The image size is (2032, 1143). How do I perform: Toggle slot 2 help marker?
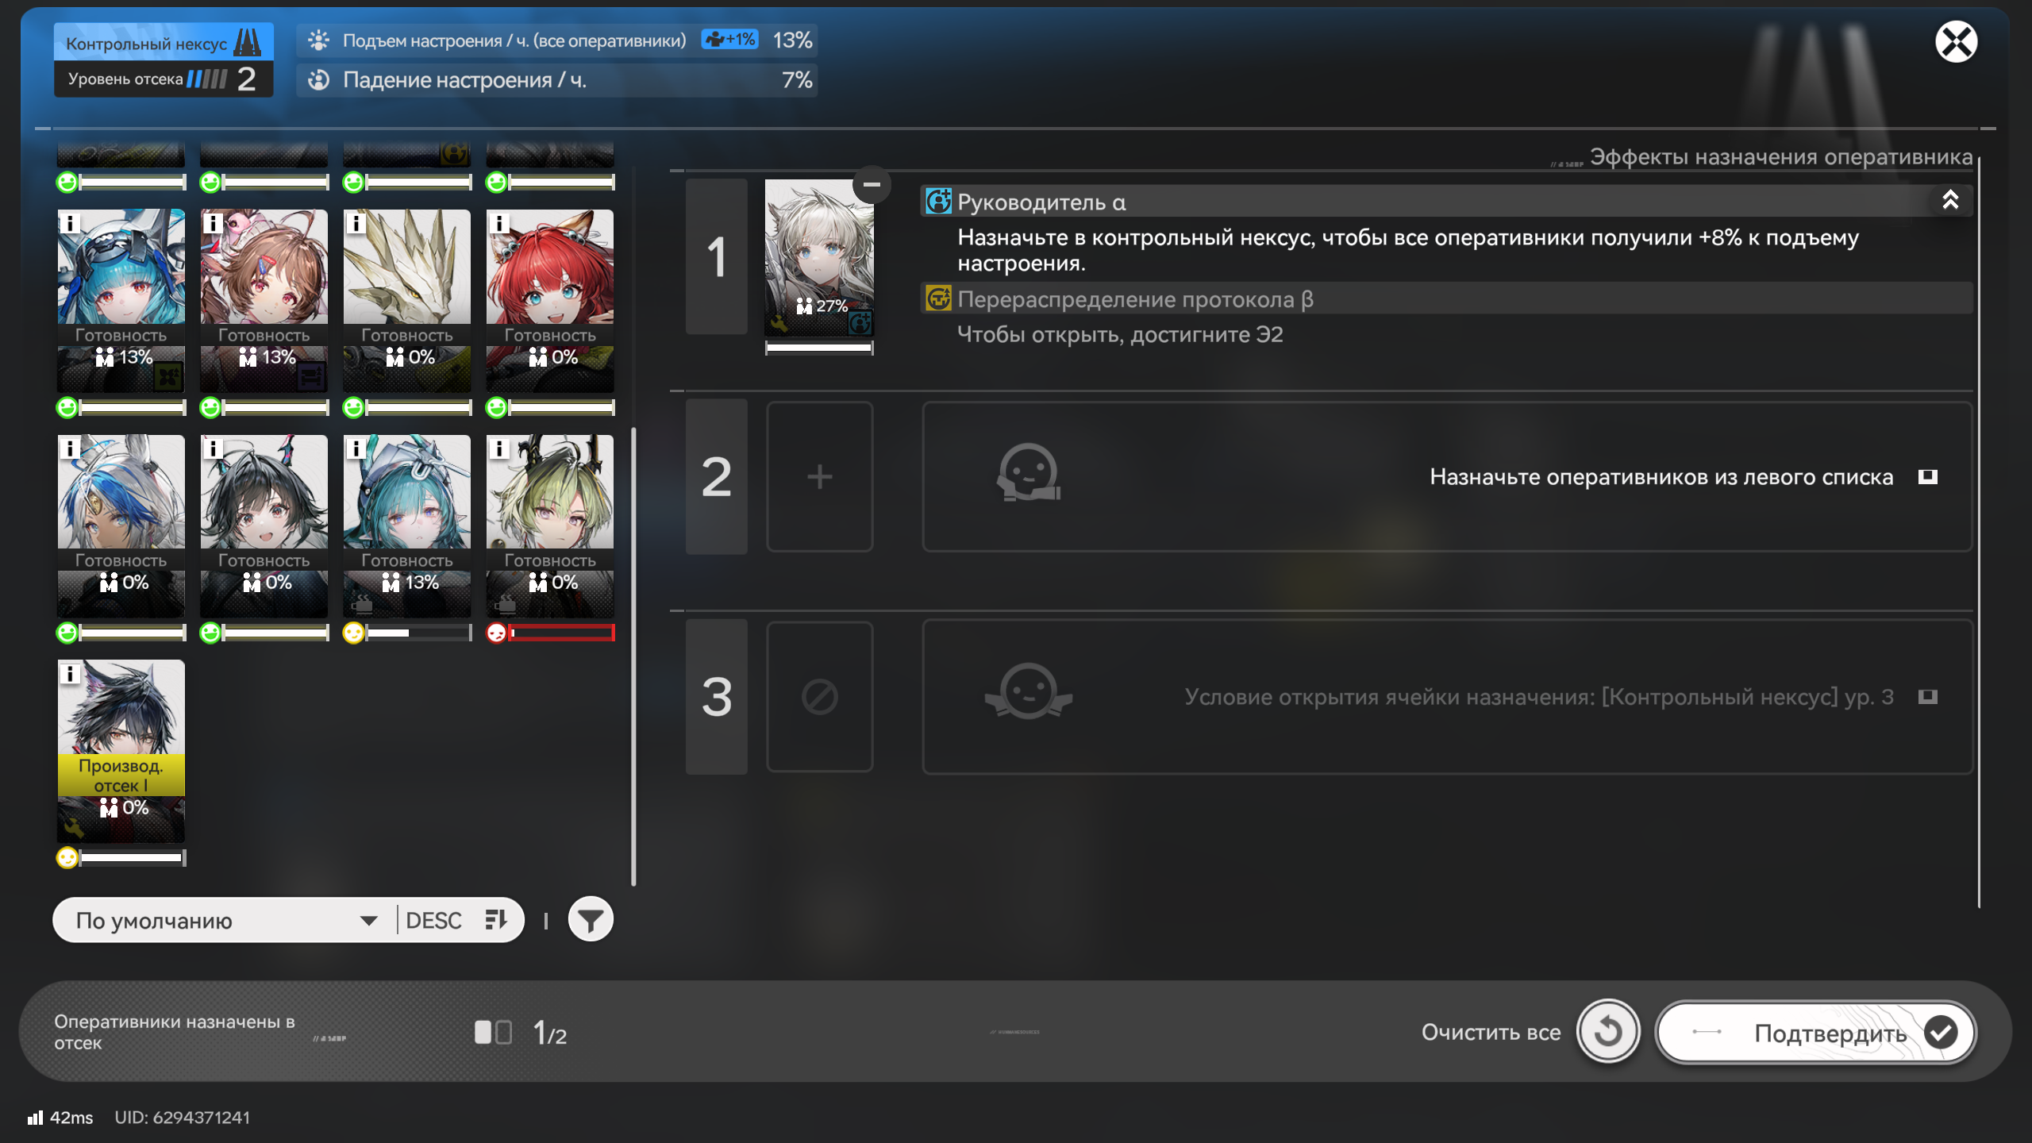1927,477
